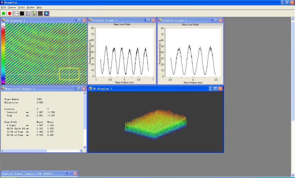Open the 3D display toolbar icon

pos(47,13)
